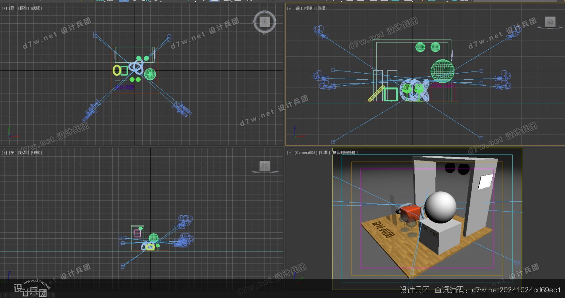565x298 pixels.
Task: Open the 标准 menu in the 左 viewport
Action: (23, 153)
